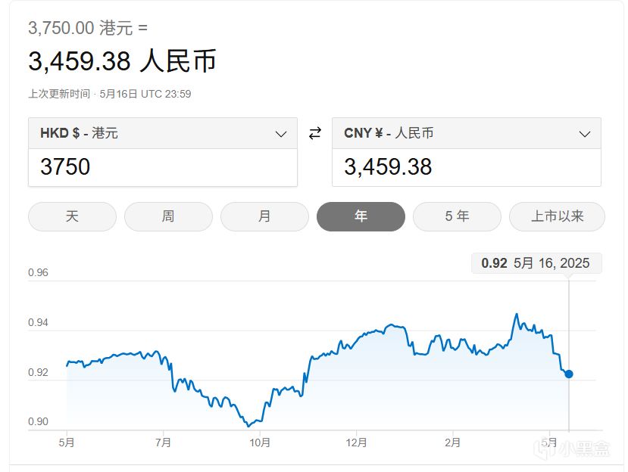Screen dimensions: 628x472
Task: Select the 天 (day) range tab
Action: coord(72,216)
